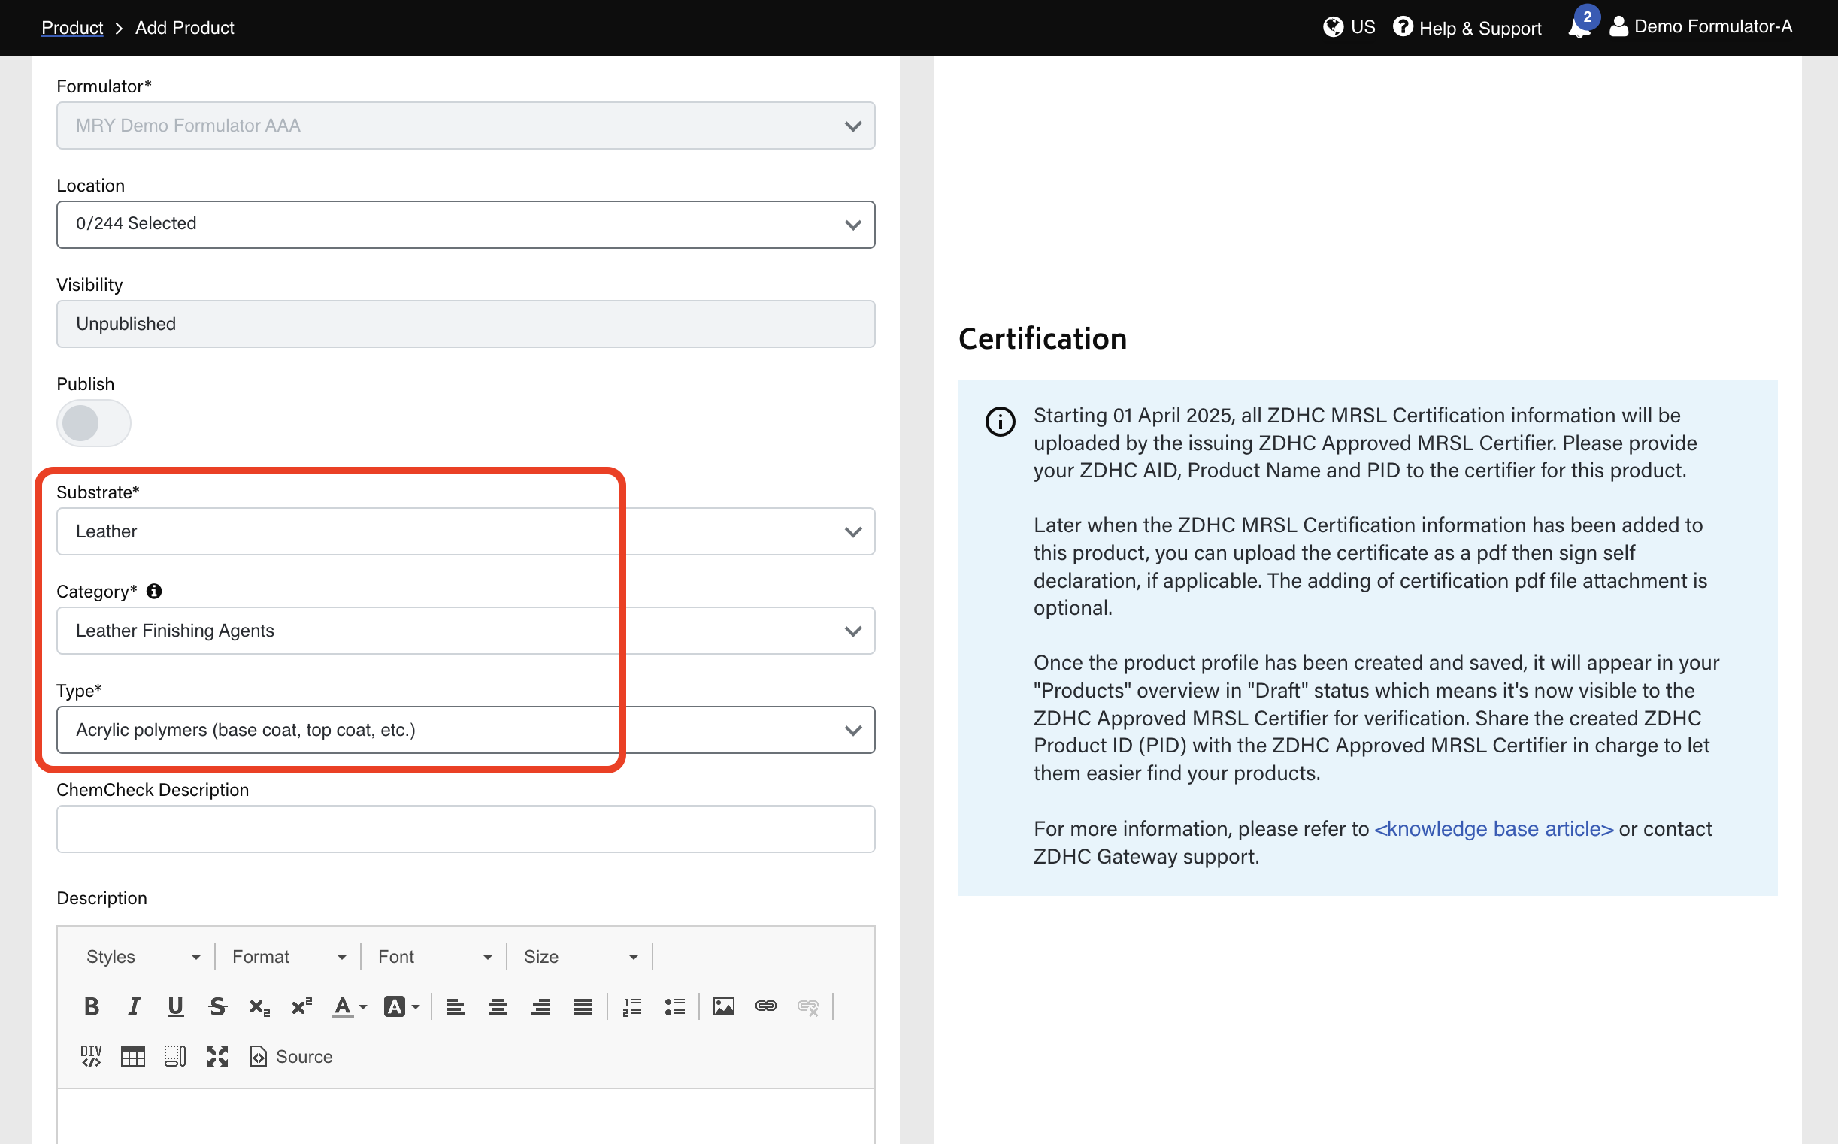1838x1144 pixels.
Task: Click the ChemCheck Description input field
Action: [x=466, y=828]
